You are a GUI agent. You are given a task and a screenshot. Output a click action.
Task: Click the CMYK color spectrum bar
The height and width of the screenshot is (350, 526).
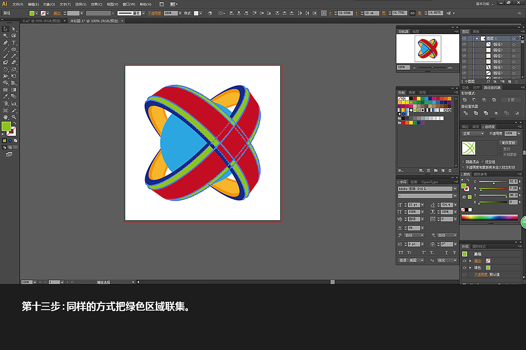(489, 217)
